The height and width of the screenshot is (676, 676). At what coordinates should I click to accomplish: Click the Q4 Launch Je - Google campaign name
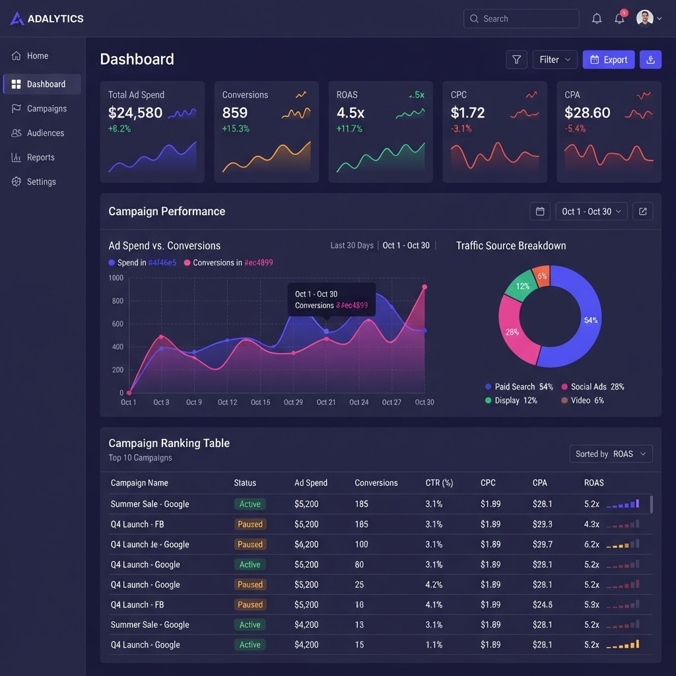pyautogui.click(x=150, y=545)
